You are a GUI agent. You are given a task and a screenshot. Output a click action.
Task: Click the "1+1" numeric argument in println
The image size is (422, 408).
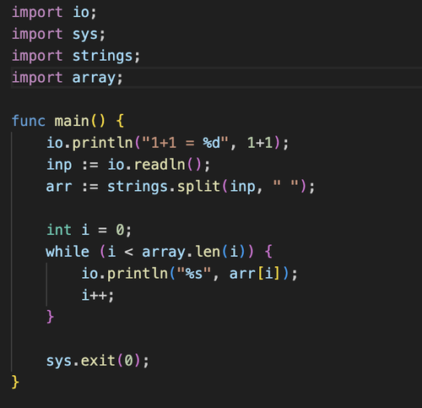point(260,143)
